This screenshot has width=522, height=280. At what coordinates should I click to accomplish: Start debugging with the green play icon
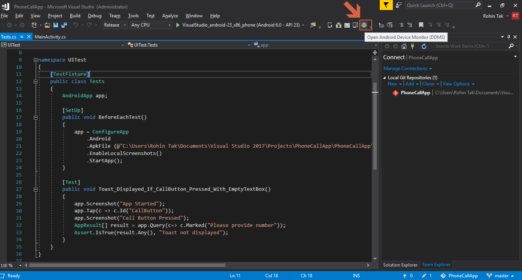pyautogui.click(x=178, y=25)
